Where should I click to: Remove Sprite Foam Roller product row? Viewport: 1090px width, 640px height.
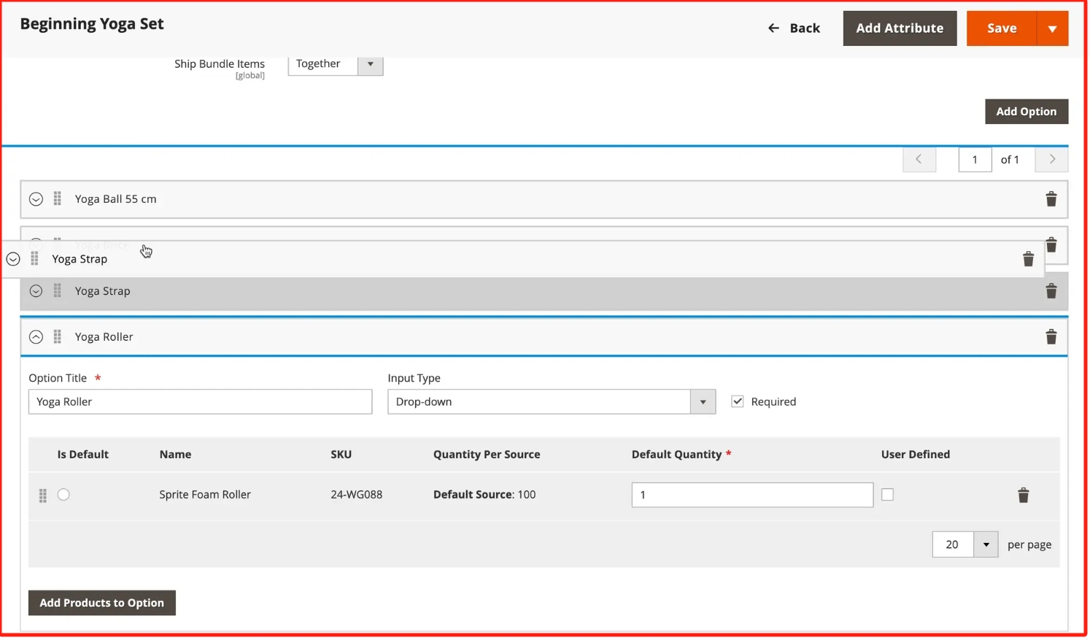[1023, 496]
